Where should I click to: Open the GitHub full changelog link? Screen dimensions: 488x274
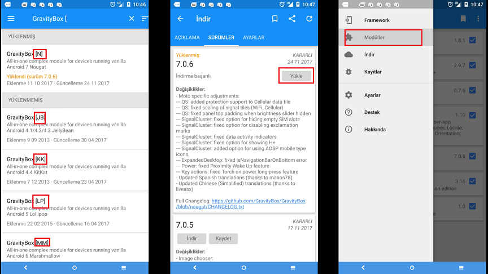coord(241,204)
